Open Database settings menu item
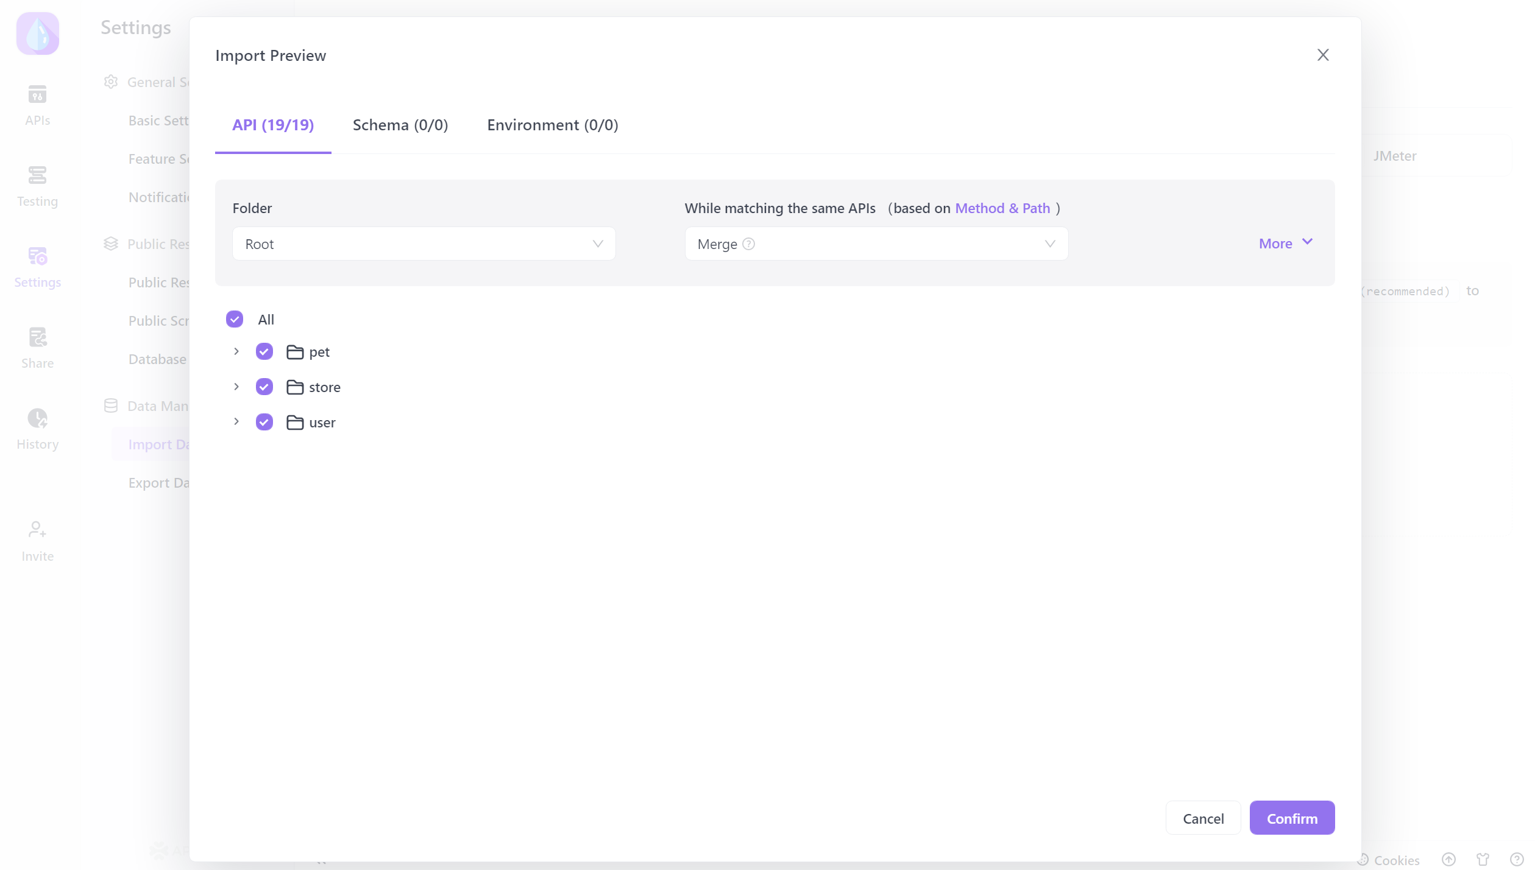 (157, 359)
